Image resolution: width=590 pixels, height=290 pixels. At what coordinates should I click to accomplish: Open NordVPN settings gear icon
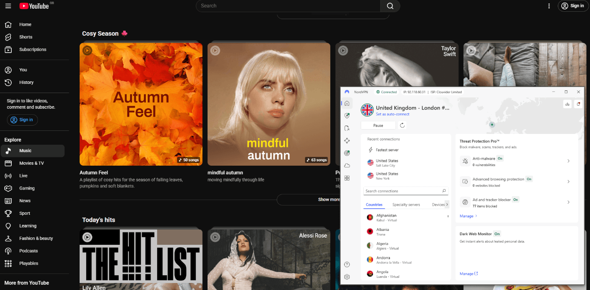click(x=347, y=277)
